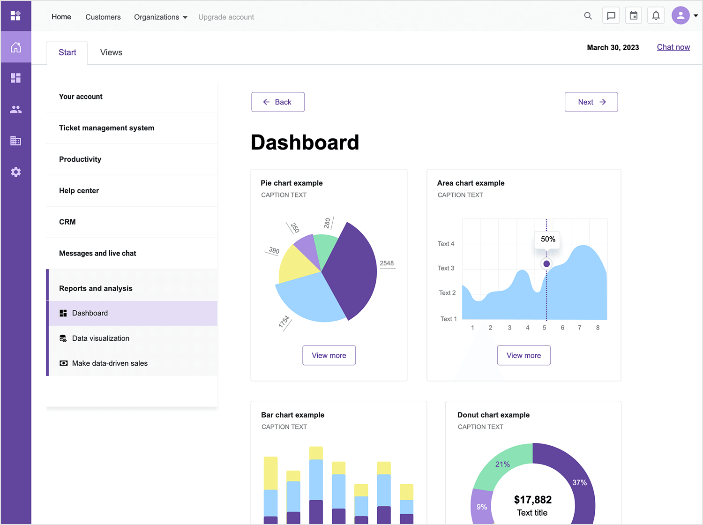Click the $17,882 donut value
Image resolution: width=703 pixels, height=525 pixels.
pyautogui.click(x=533, y=500)
